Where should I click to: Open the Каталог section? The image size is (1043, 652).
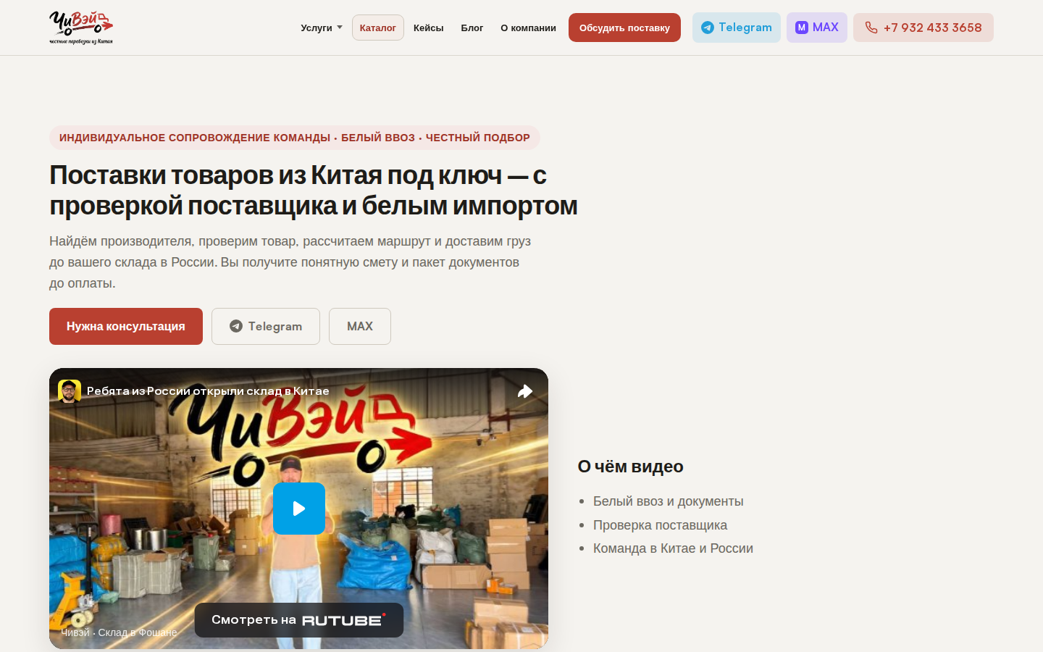click(x=378, y=28)
